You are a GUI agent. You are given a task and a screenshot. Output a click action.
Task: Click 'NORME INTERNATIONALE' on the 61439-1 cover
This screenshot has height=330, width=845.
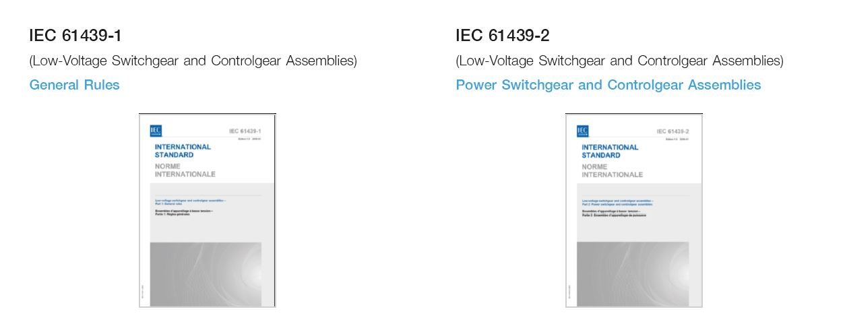click(185, 170)
